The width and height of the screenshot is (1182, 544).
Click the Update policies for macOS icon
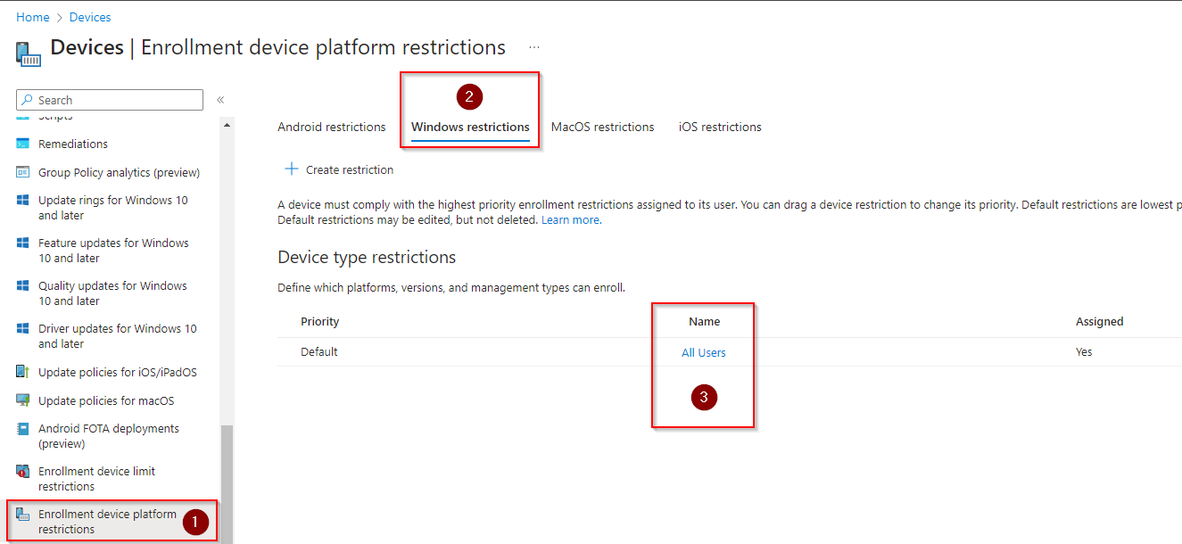click(23, 400)
